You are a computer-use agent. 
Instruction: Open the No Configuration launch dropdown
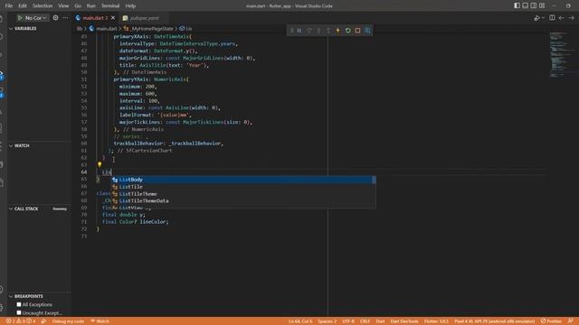coord(35,18)
